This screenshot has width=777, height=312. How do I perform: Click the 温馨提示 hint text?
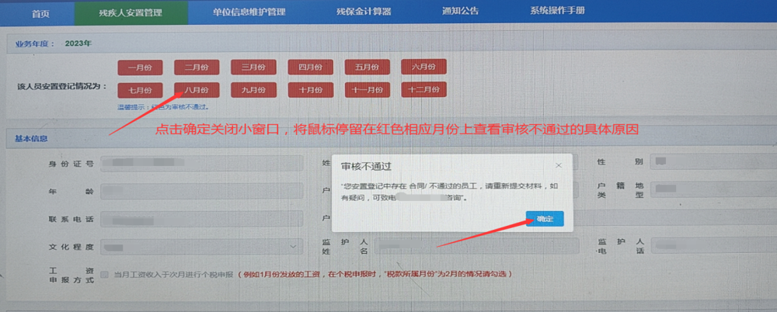[162, 107]
